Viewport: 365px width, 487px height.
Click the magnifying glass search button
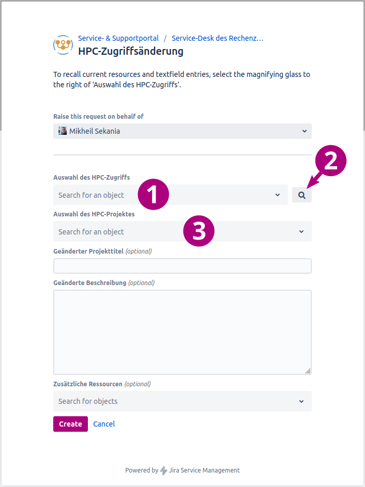pyautogui.click(x=301, y=195)
